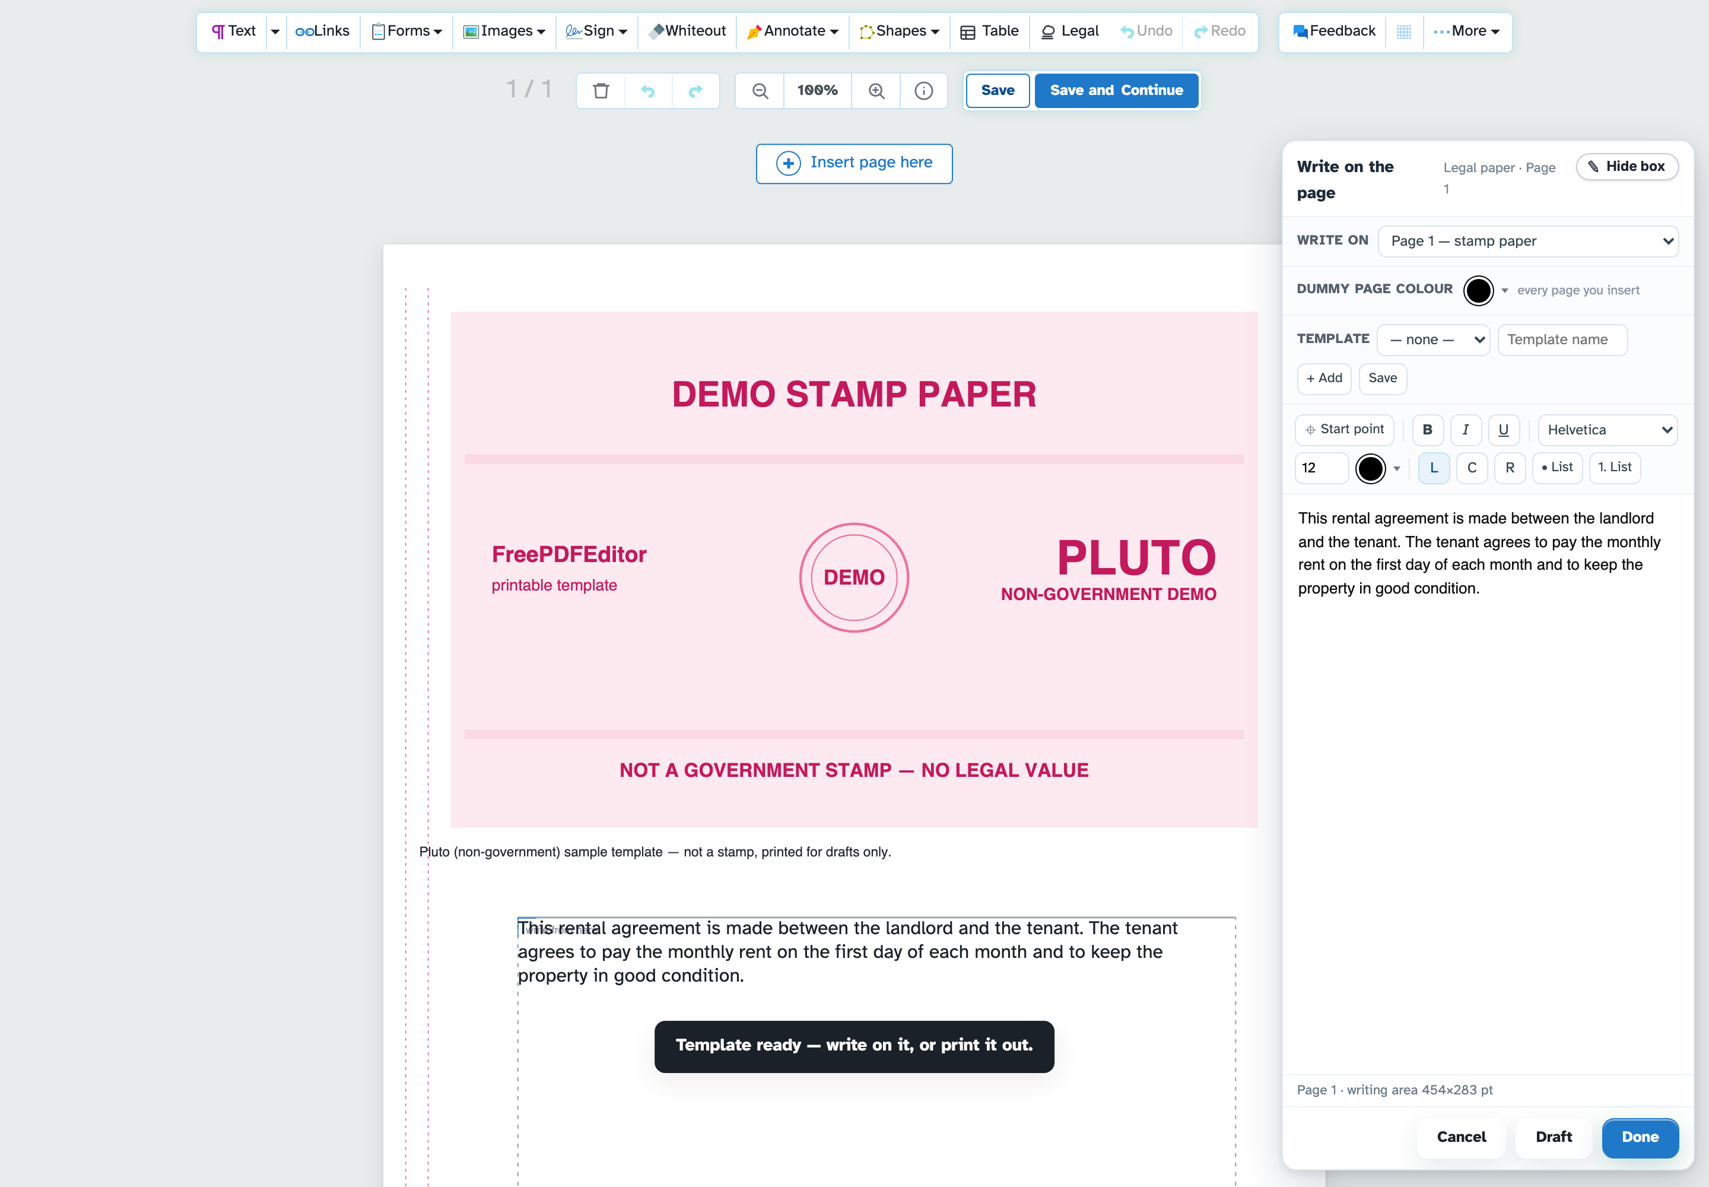Screen dimensions: 1709x1187
Task: Rotate page right with clockwise arrow
Action: [695, 91]
